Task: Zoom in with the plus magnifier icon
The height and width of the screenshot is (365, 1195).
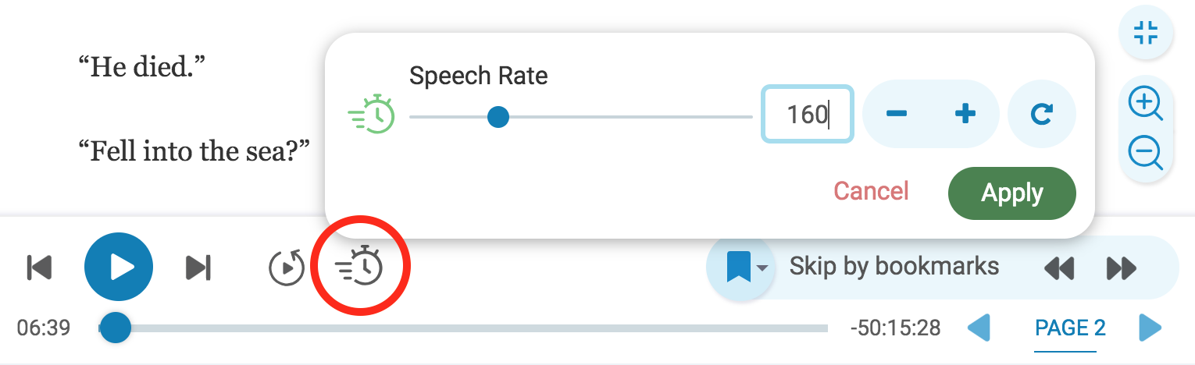Action: tap(1146, 103)
